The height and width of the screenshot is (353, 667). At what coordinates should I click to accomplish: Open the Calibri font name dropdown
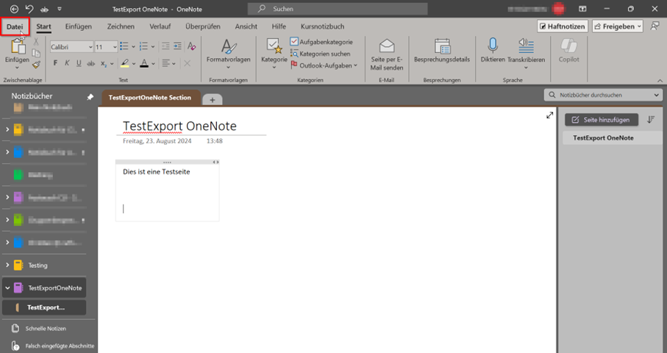[x=90, y=47]
